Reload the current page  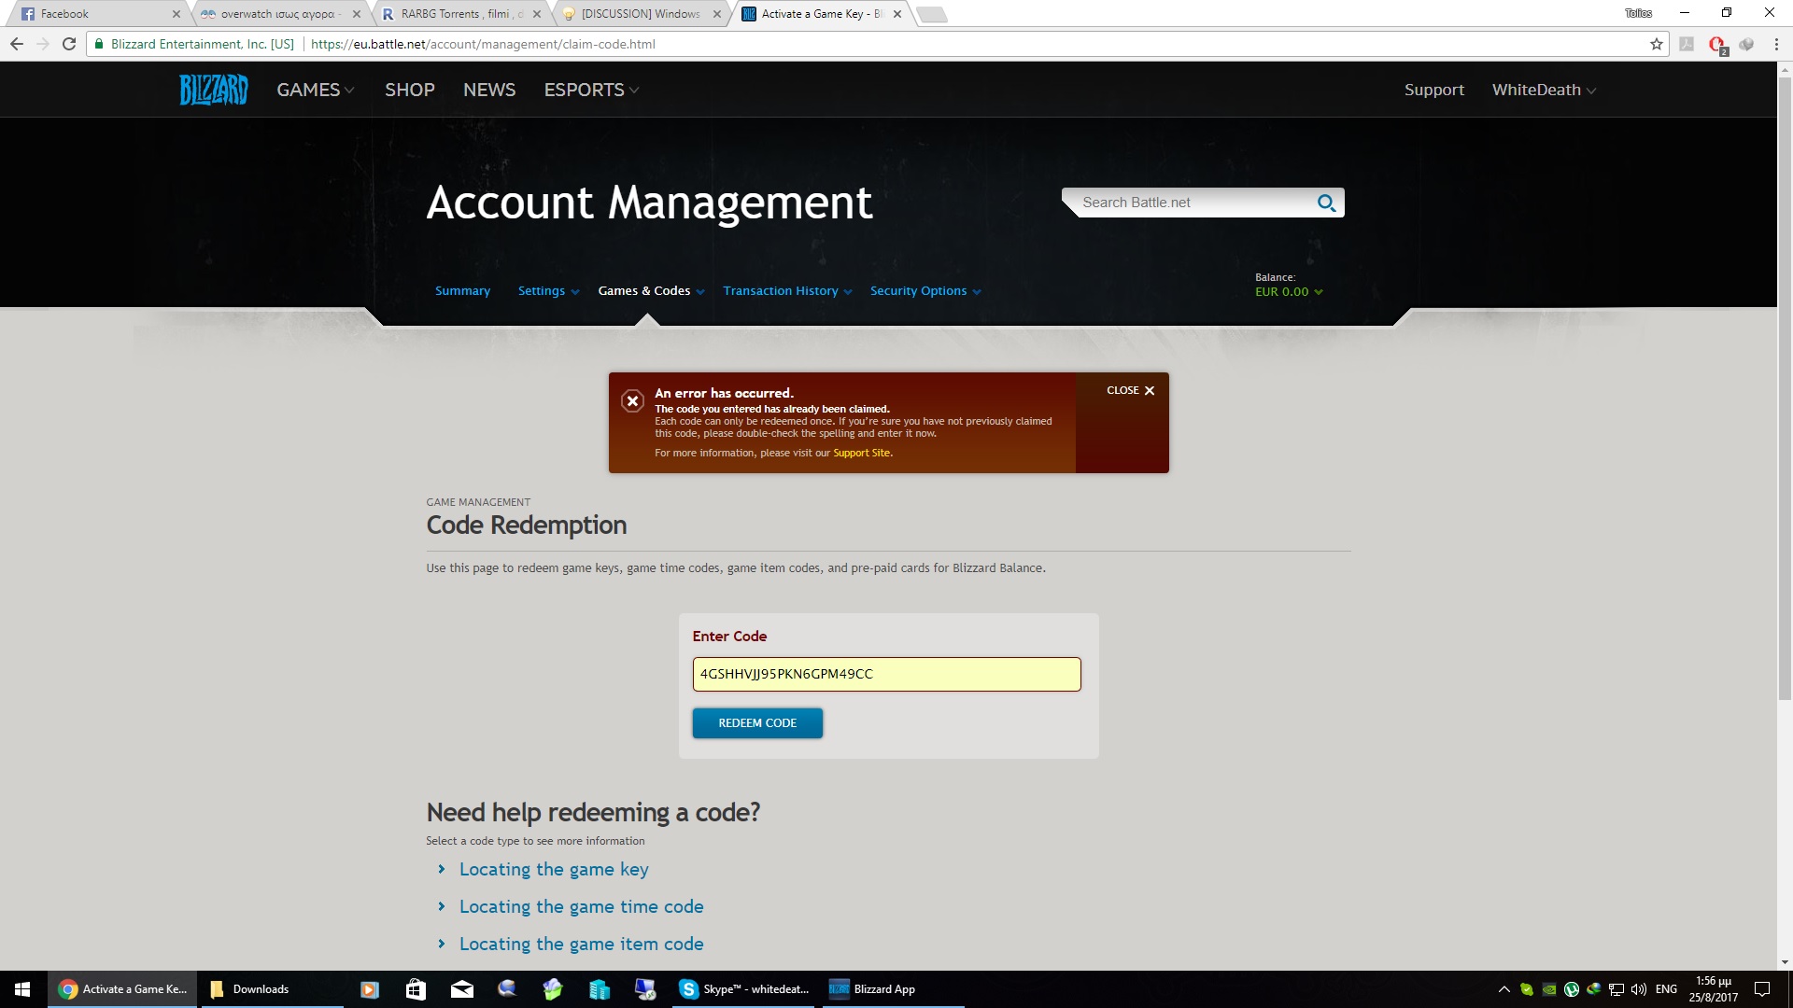(69, 44)
